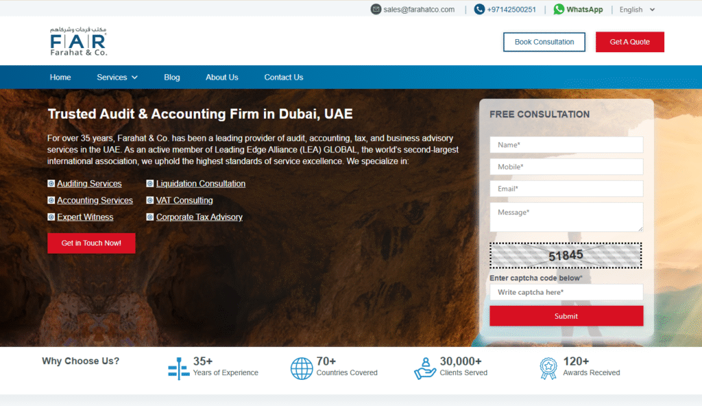Click the 120+ Awards Received text
Screen dimensions: 702x406
(592, 366)
